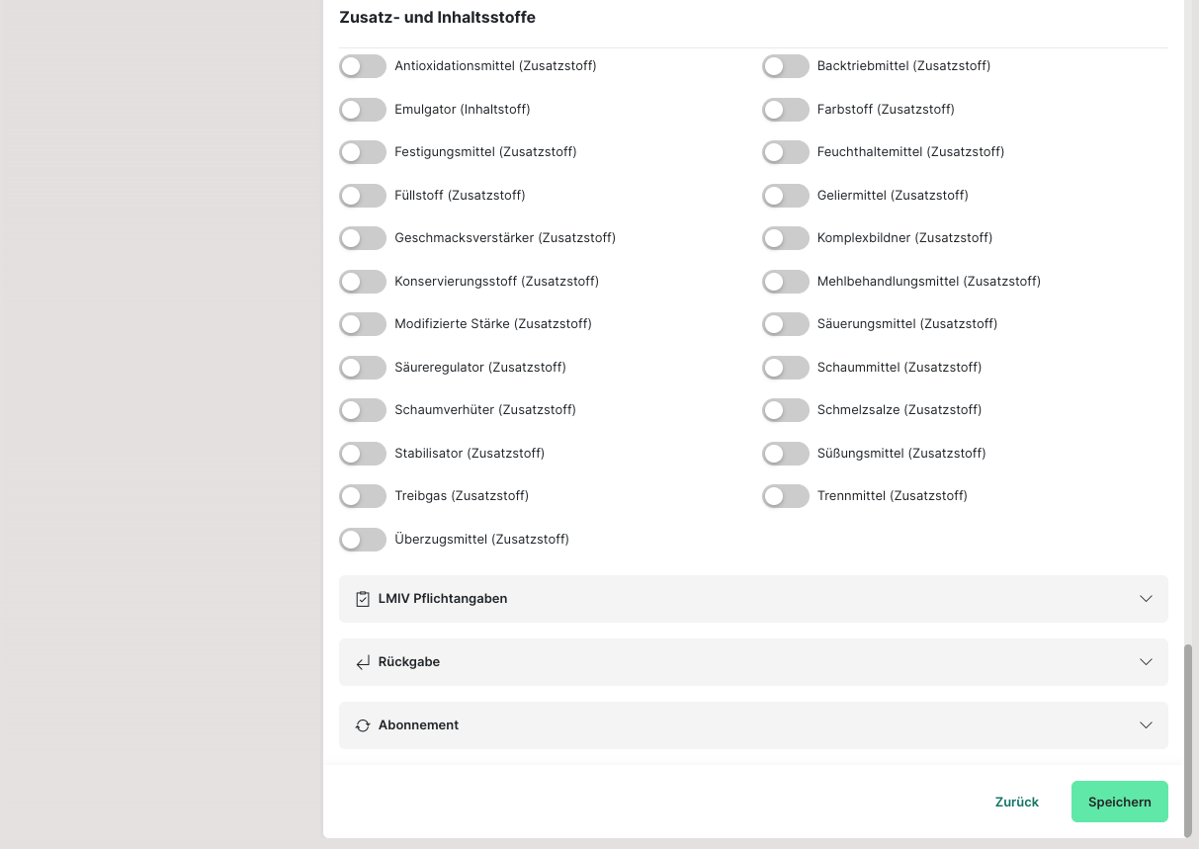
Task: Toggle the Trennmittel additive switch
Action: point(786,496)
